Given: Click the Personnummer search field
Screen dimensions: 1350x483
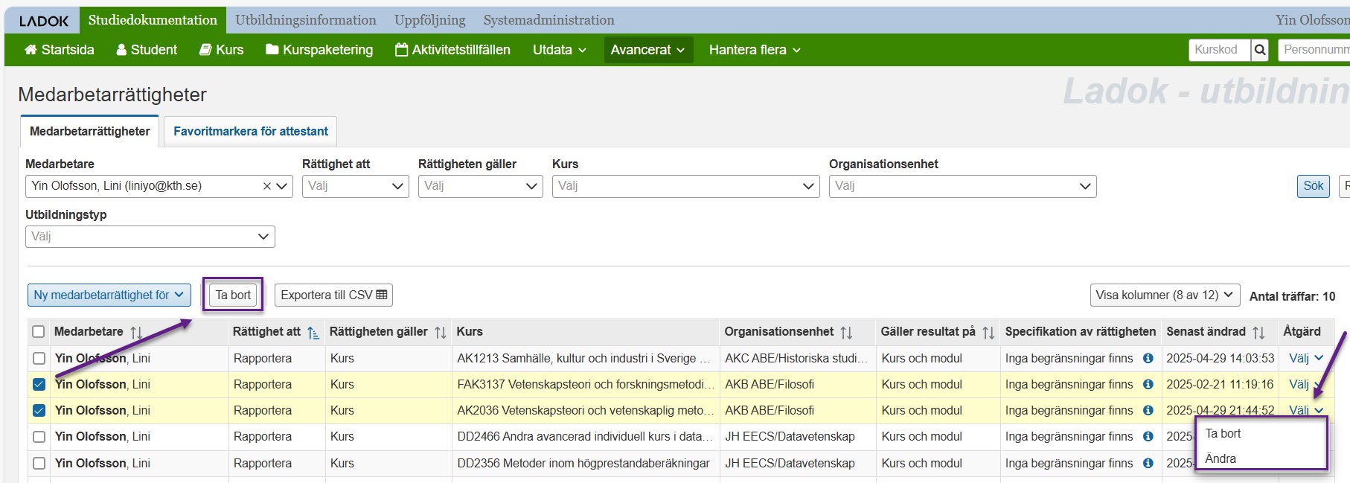Looking at the screenshot, I should 1314,50.
